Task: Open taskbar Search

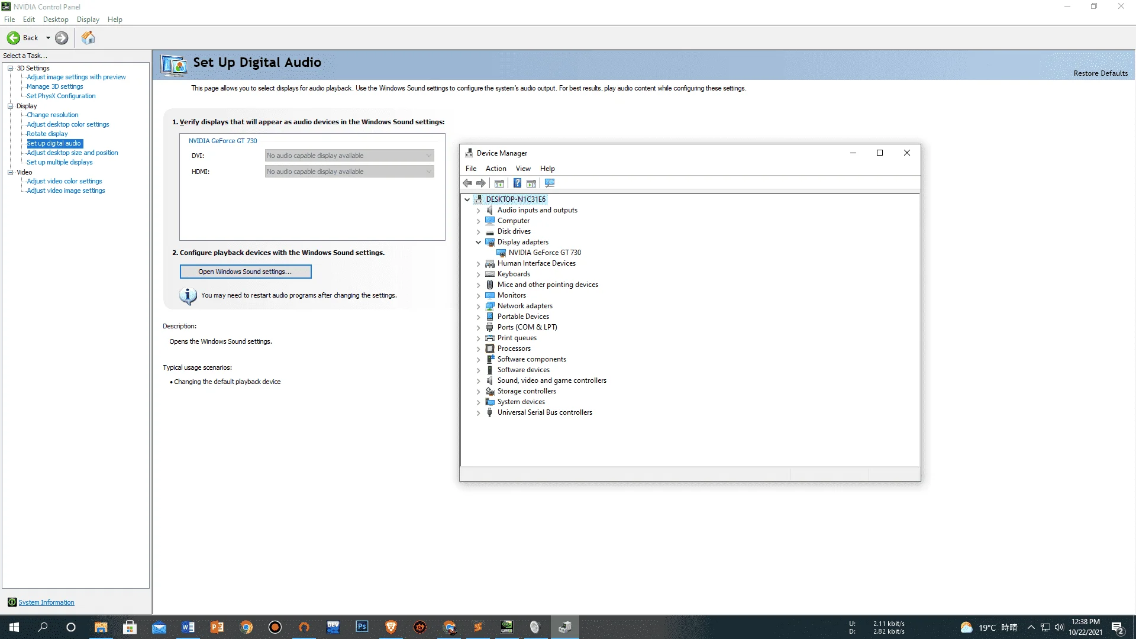Action: 43,627
